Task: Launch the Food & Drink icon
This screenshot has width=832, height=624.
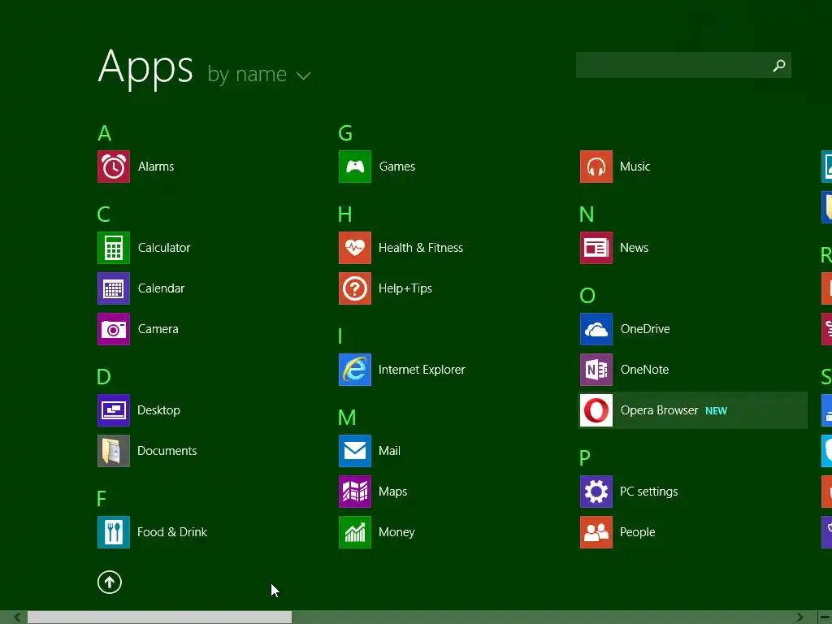Action: pos(114,532)
